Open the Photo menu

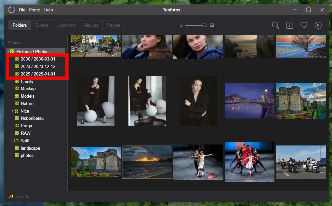click(x=34, y=10)
